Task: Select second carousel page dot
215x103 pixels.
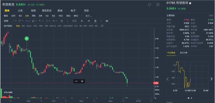Action: [191, 98]
